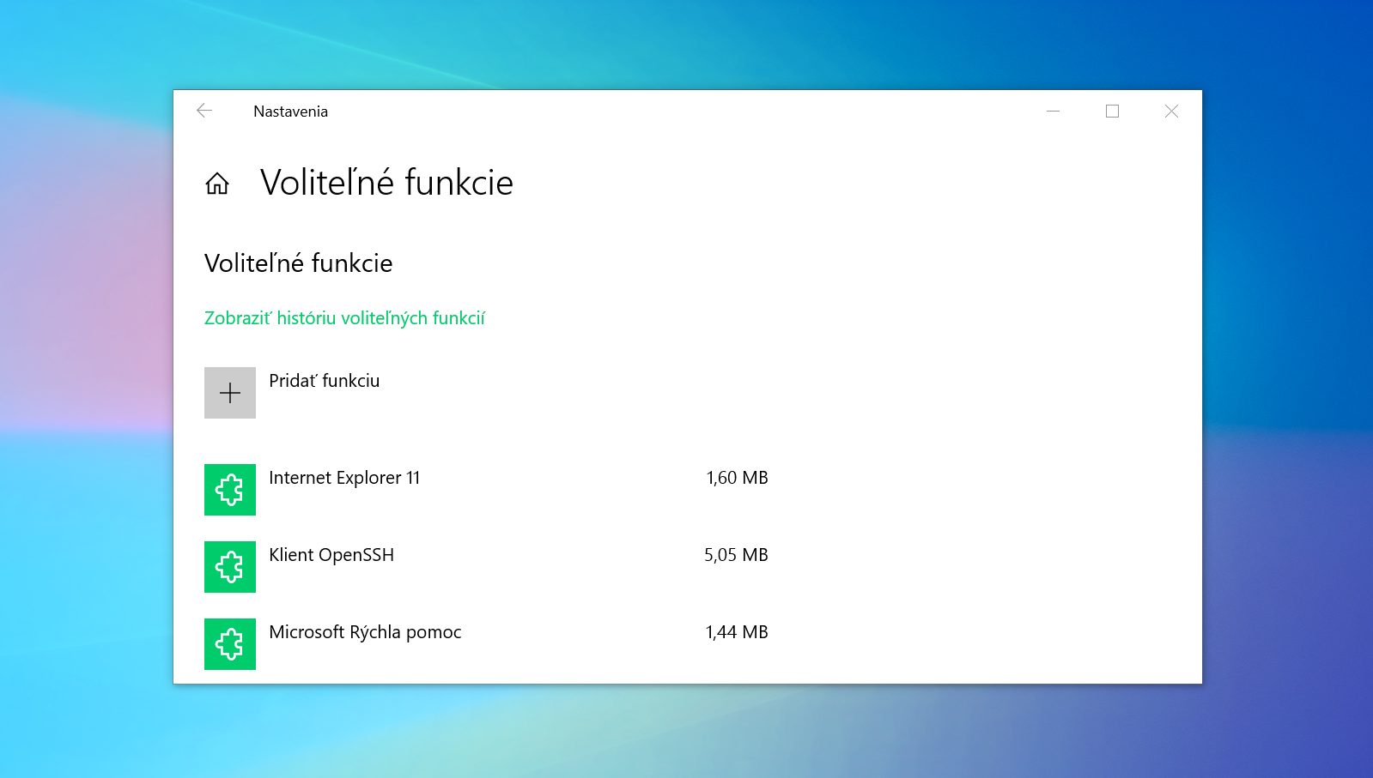Screen dimensions: 1373x778
Task: Select the Klient OpenSSH puzzle icon
Action: click(x=230, y=567)
